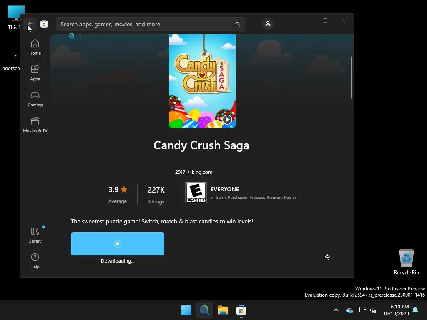This screenshot has width=427, height=320.
Task: Click the Candy Crush Saga title text
Action: tap(201, 145)
